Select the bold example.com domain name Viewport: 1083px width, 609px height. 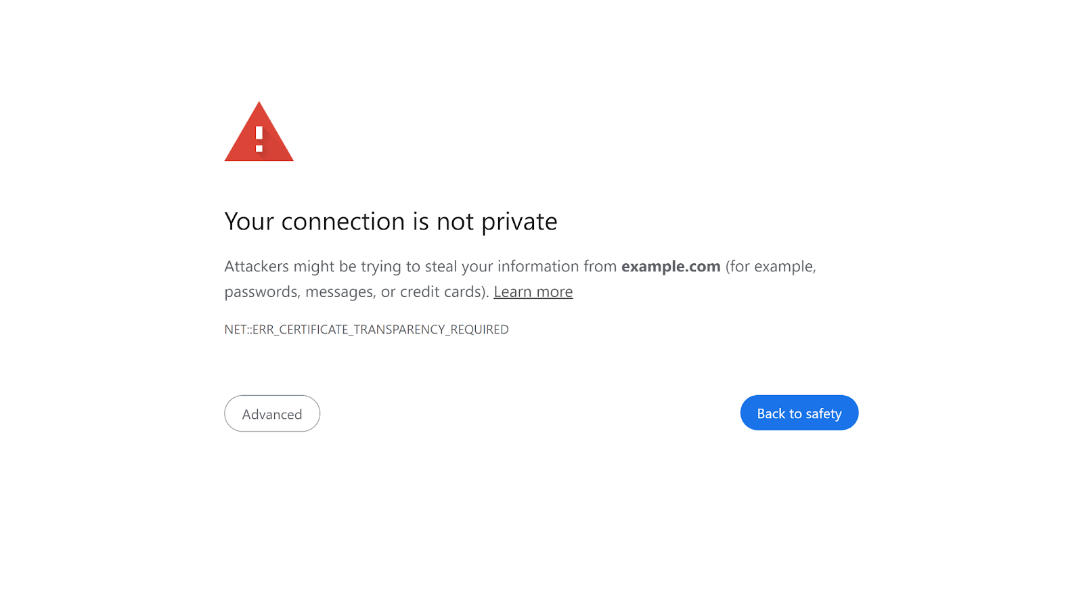click(x=670, y=267)
